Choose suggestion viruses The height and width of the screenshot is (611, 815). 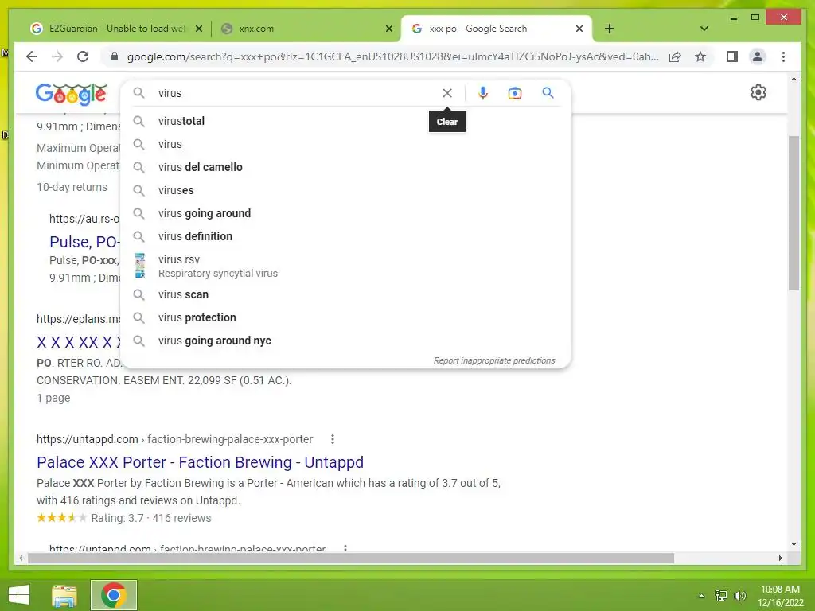pyautogui.click(x=345, y=190)
